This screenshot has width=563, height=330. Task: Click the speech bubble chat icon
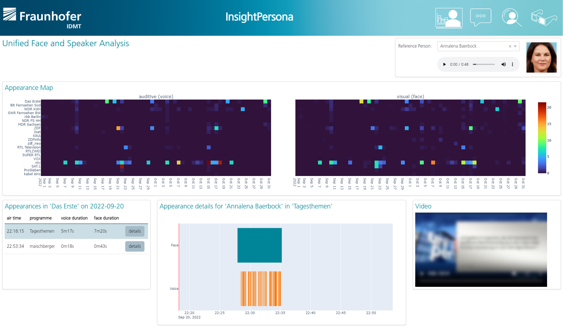click(x=480, y=17)
